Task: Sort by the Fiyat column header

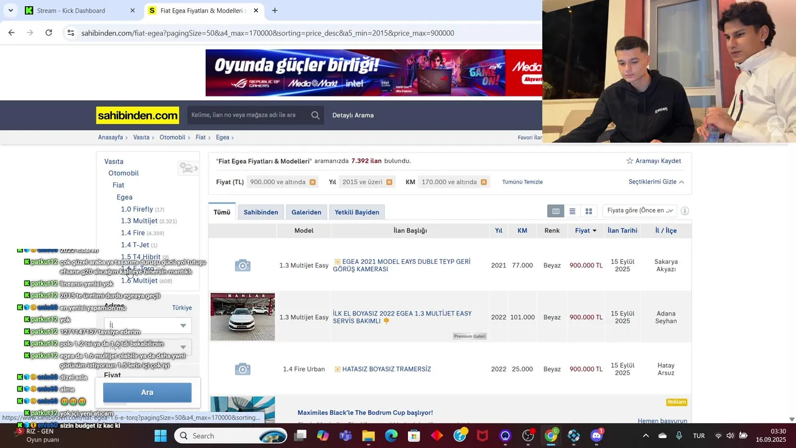Action: [x=585, y=230]
